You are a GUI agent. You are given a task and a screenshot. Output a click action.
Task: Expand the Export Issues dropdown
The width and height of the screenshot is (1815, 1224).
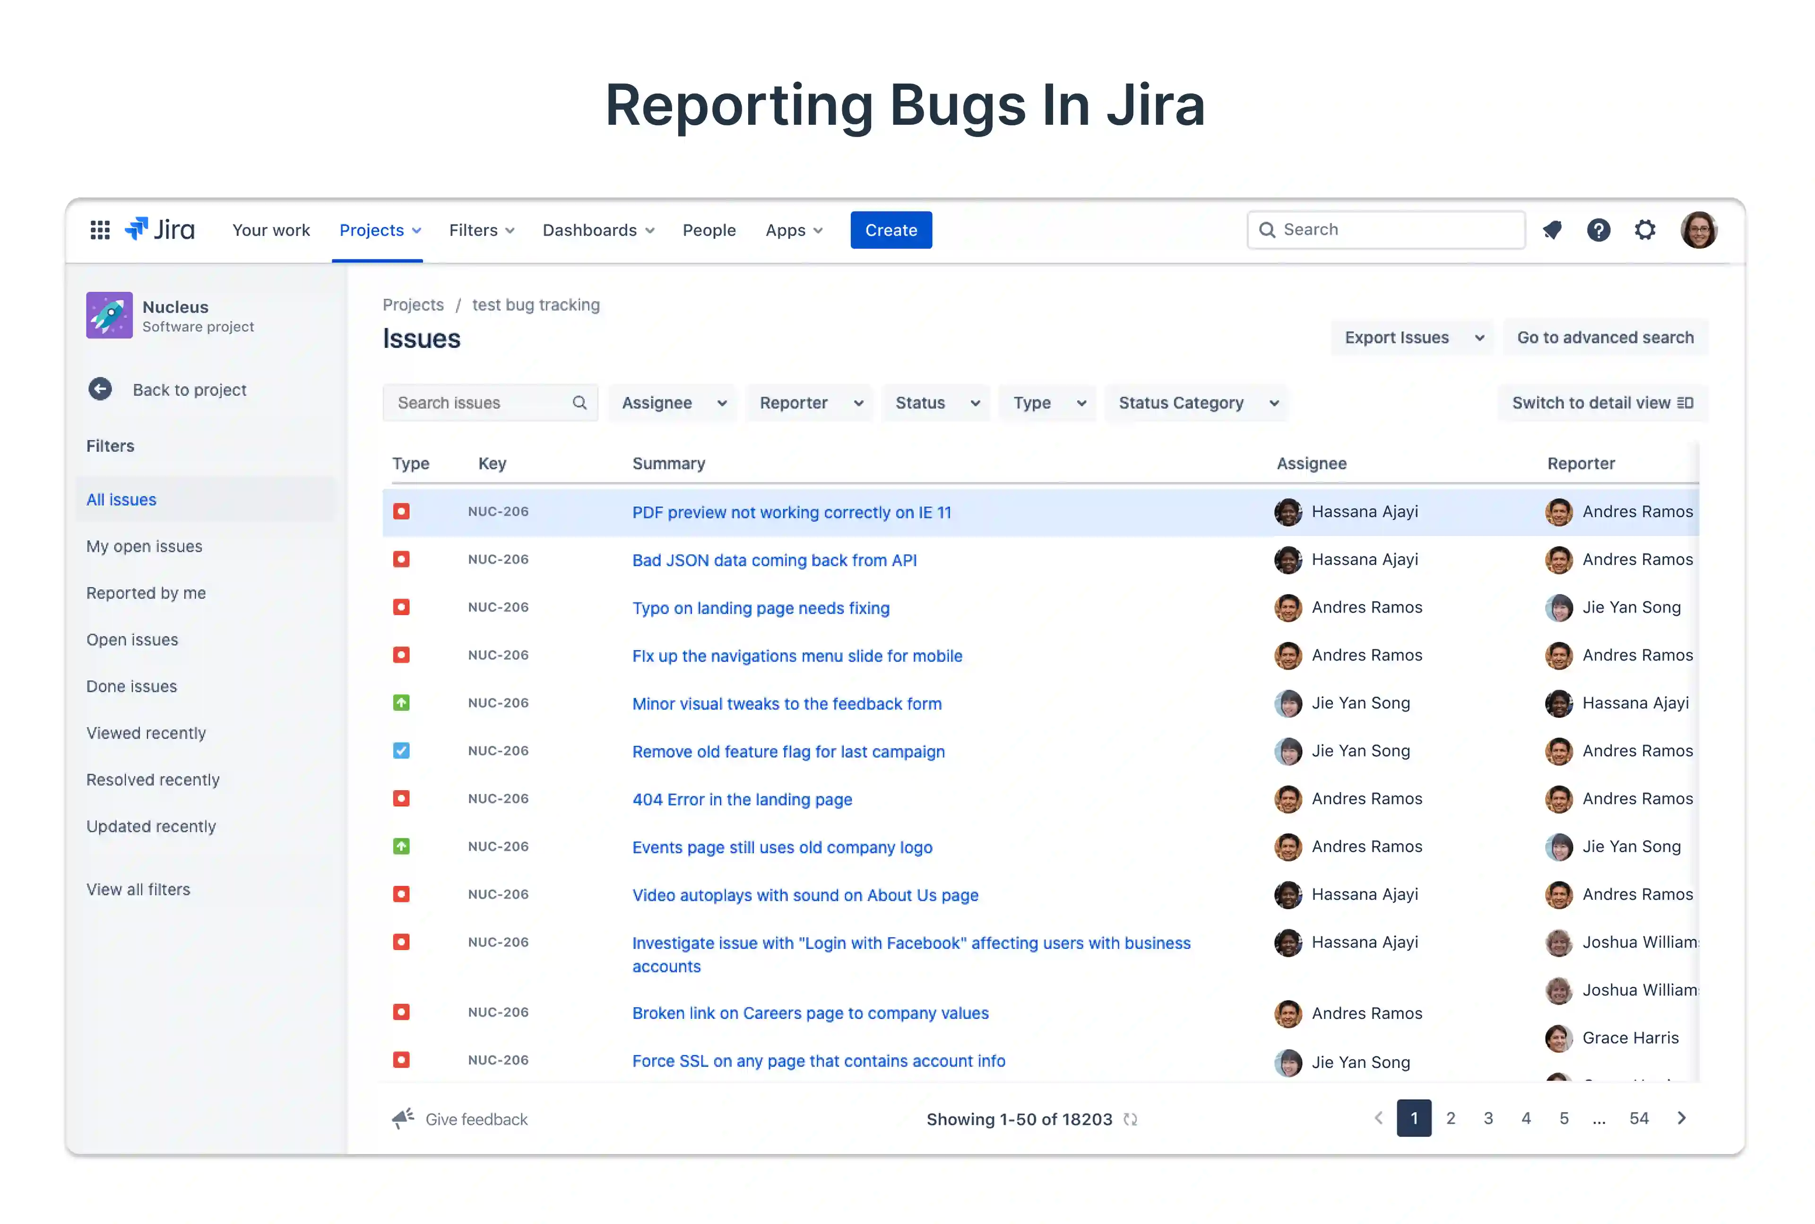click(x=1412, y=337)
